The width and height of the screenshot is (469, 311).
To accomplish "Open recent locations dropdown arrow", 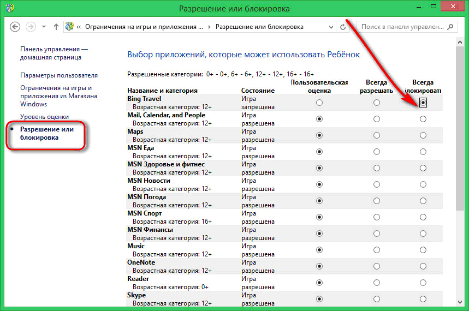I will (x=44, y=27).
